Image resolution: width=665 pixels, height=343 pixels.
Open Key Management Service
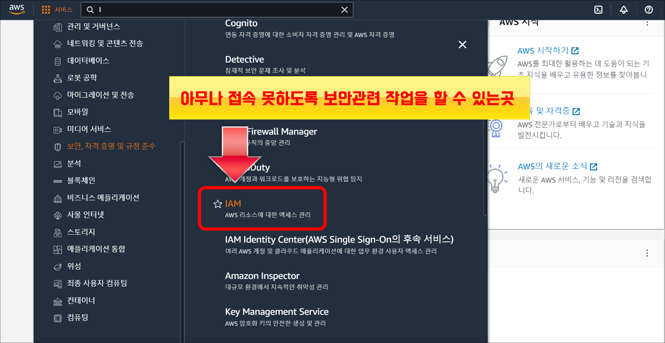pyautogui.click(x=277, y=312)
